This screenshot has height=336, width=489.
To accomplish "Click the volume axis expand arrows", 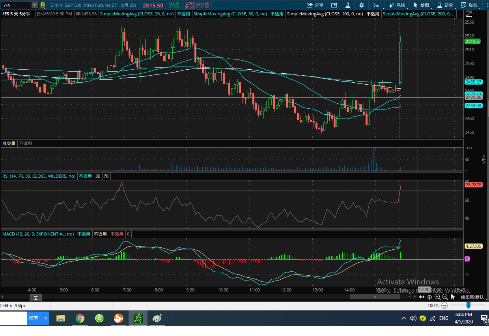I will pyautogui.click(x=484, y=159).
